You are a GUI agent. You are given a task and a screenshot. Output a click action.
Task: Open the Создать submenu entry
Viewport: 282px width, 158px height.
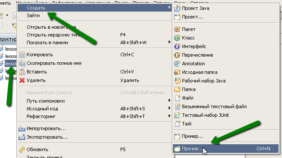[x=94, y=8]
